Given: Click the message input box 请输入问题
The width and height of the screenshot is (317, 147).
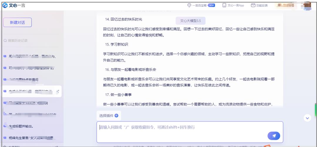Looking at the screenshot, I should (x=190, y=132).
